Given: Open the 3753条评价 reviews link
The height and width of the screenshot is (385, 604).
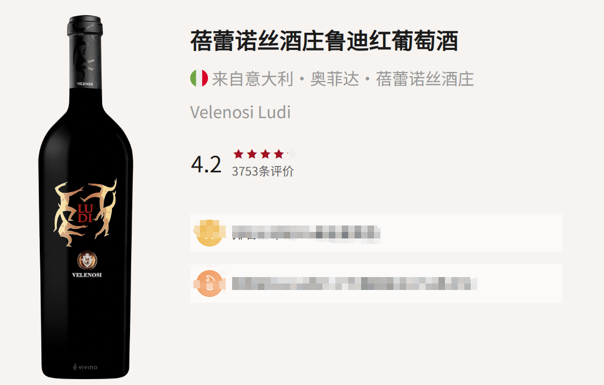Looking at the screenshot, I should point(263,171).
